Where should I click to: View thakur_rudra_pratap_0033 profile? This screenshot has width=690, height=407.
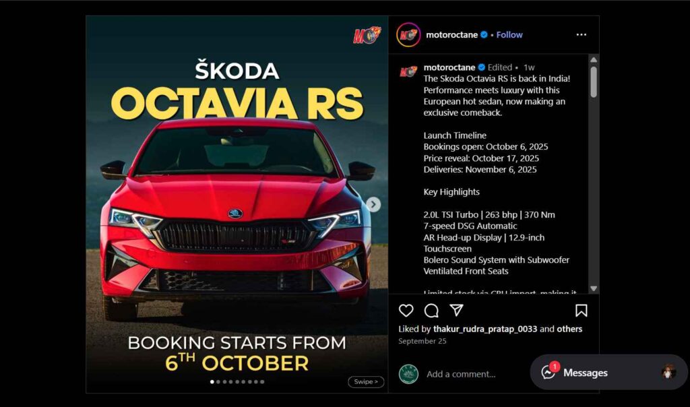pos(485,329)
